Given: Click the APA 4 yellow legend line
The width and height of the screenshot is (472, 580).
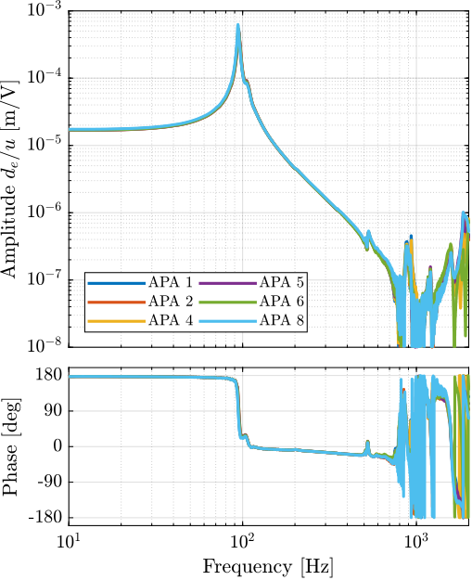Looking at the screenshot, I should pyautogui.click(x=117, y=321).
